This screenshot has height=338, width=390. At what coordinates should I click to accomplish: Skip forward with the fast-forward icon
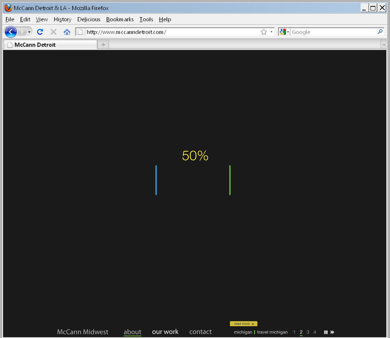pos(332,332)
